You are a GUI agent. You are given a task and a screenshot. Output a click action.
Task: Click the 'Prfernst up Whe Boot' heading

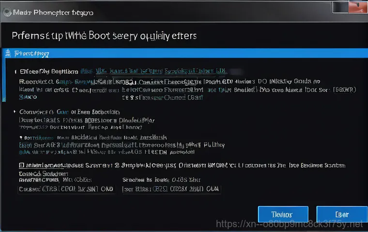61,36
